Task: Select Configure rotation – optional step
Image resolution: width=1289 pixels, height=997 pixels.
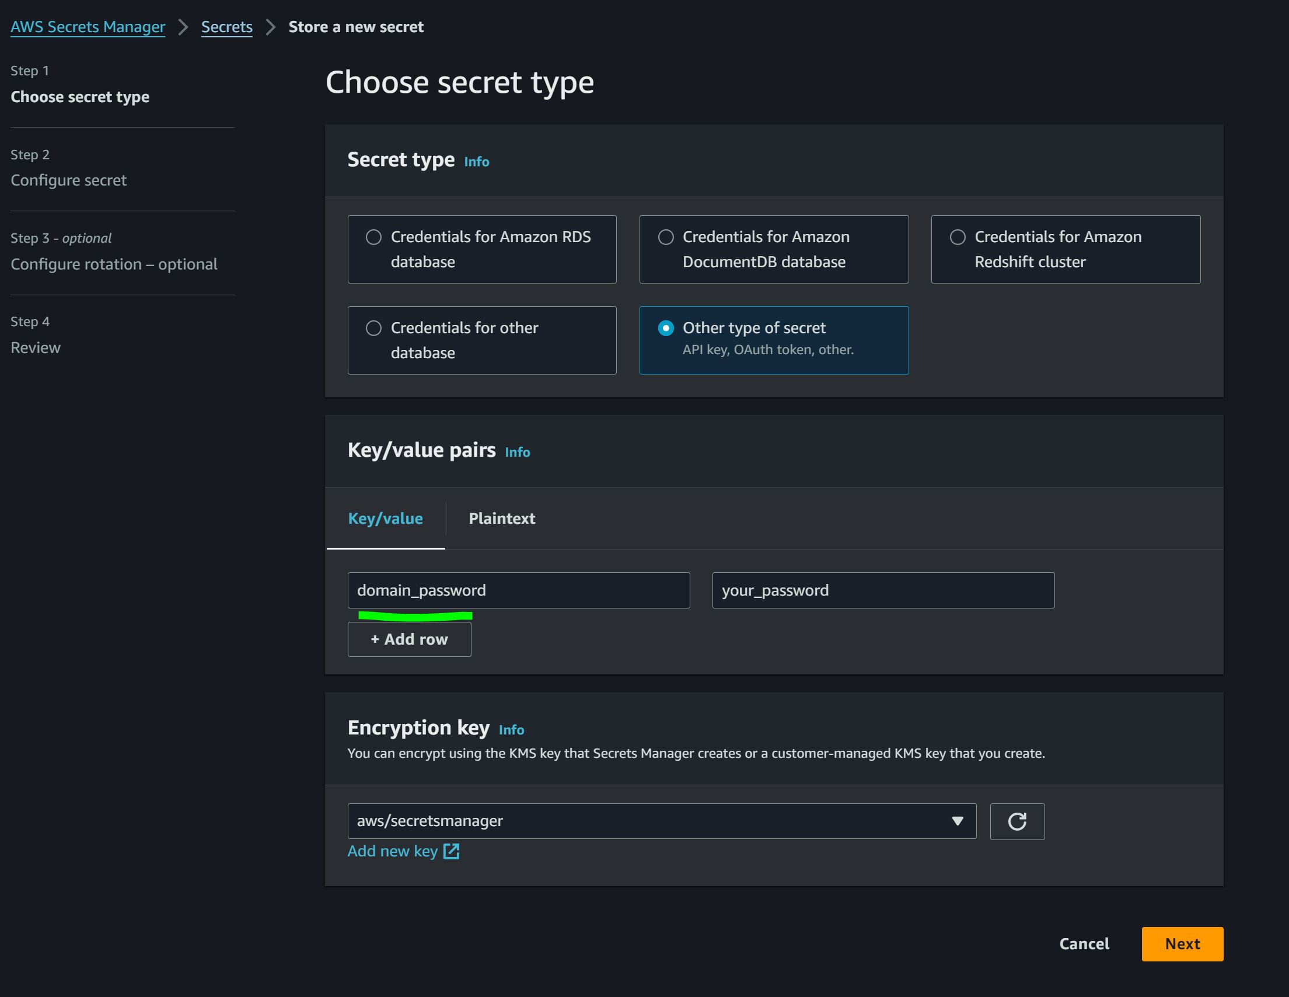Action: coord(114,264)
